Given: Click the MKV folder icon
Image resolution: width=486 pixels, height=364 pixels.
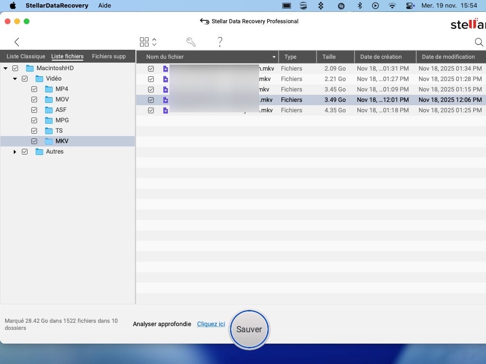Looking at the screenshot, I should coord(49,141).
